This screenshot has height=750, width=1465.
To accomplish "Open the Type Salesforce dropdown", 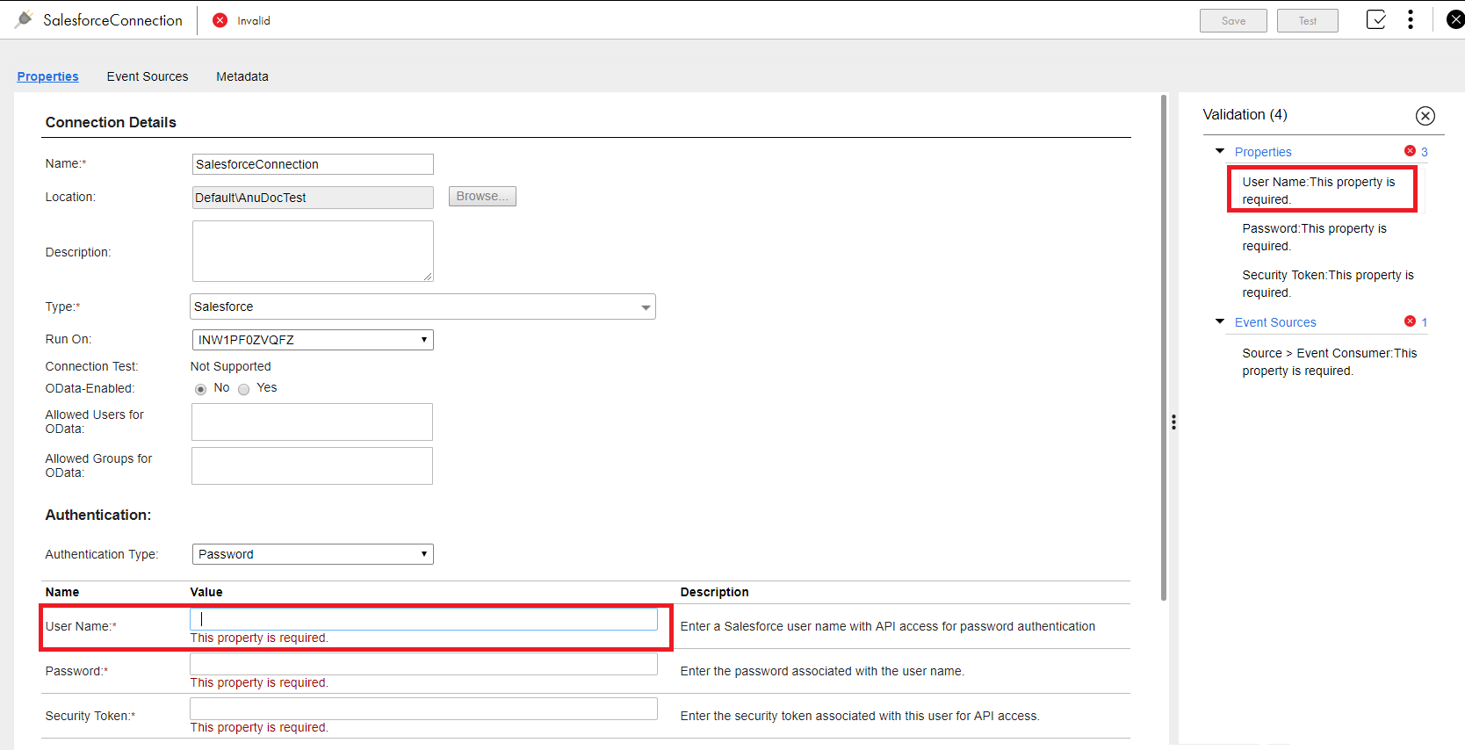I will pos(422,306).
